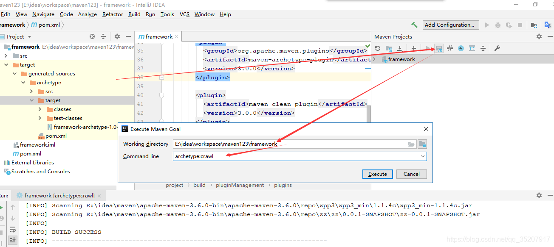Open the Tools menu

pos(167,14)
